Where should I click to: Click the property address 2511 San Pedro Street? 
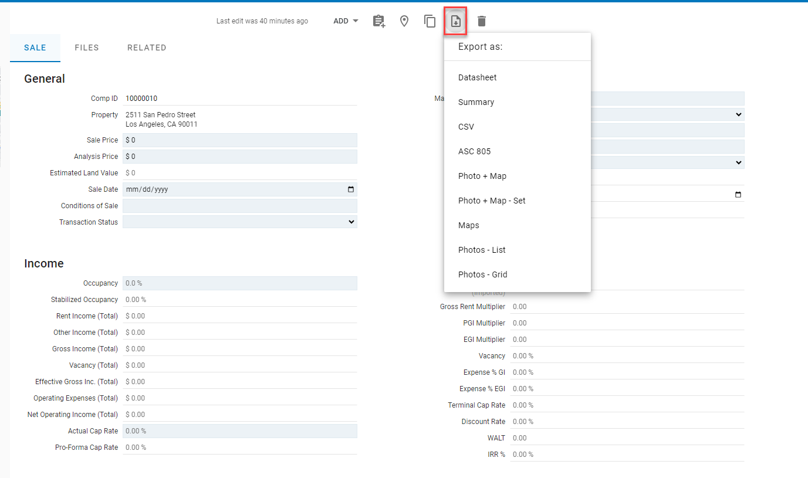[x=161, y=115]
